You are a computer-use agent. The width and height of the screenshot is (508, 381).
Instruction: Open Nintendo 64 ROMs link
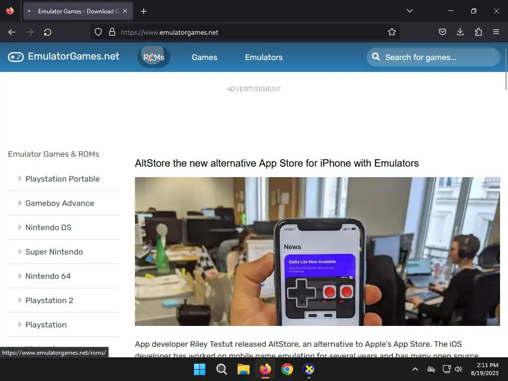48,276
